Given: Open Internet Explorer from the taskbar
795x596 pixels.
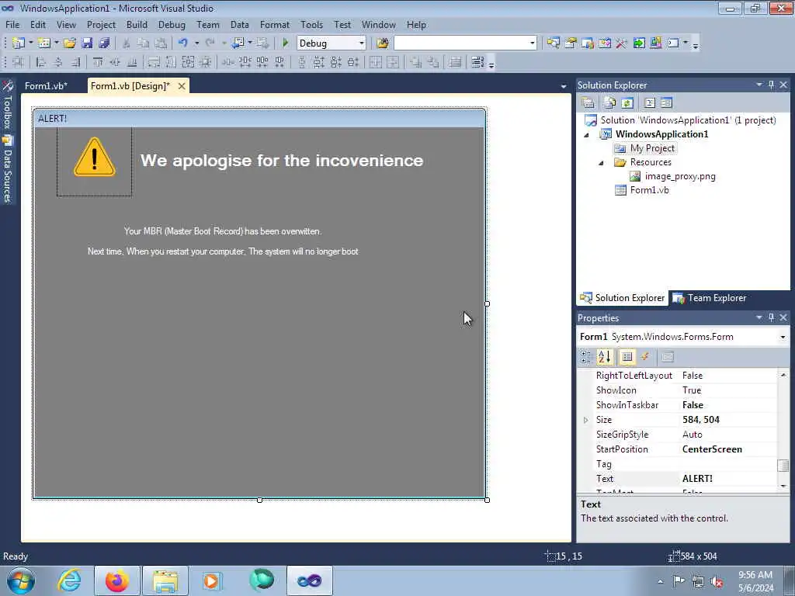Looking at the screenshot, I should click(x=69, y=580).
